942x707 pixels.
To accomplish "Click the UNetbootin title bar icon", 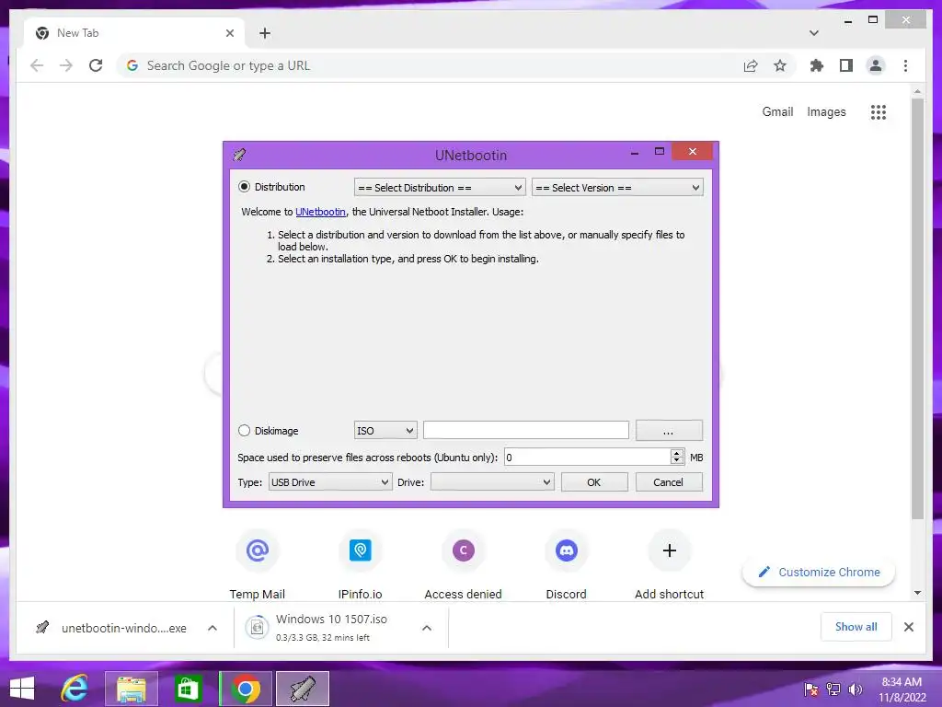I will tap(239, 155).
